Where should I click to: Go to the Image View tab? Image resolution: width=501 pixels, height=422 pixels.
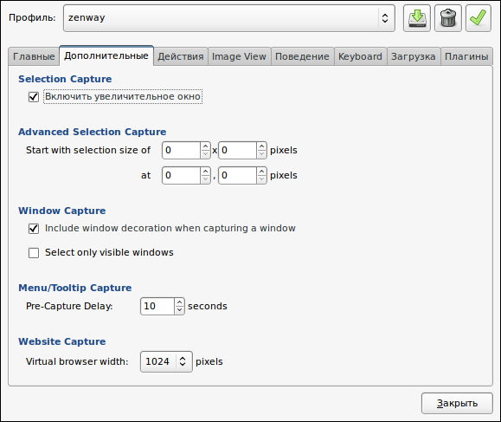(x=240, y=56)
